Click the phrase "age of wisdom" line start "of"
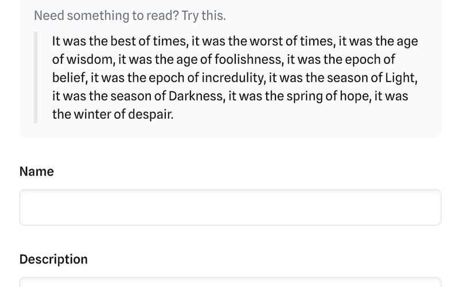This screenshot has height=287, width=459. point(58,60)
